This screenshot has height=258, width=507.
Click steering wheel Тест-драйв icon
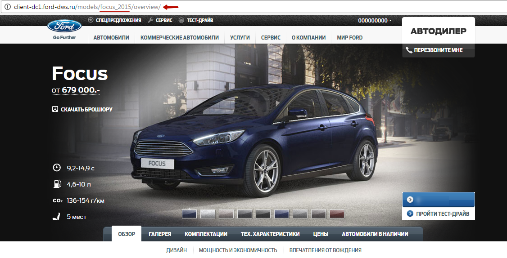pyautogui.click(x=181, y=20)
